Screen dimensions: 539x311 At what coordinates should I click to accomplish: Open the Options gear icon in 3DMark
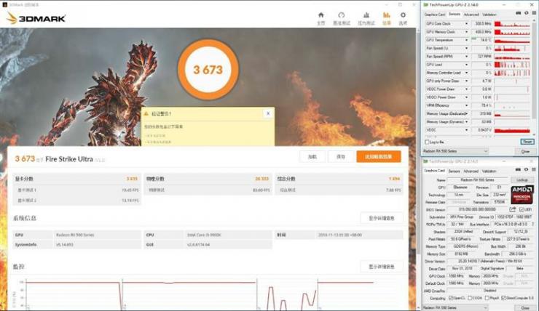[x=403, y=15]
